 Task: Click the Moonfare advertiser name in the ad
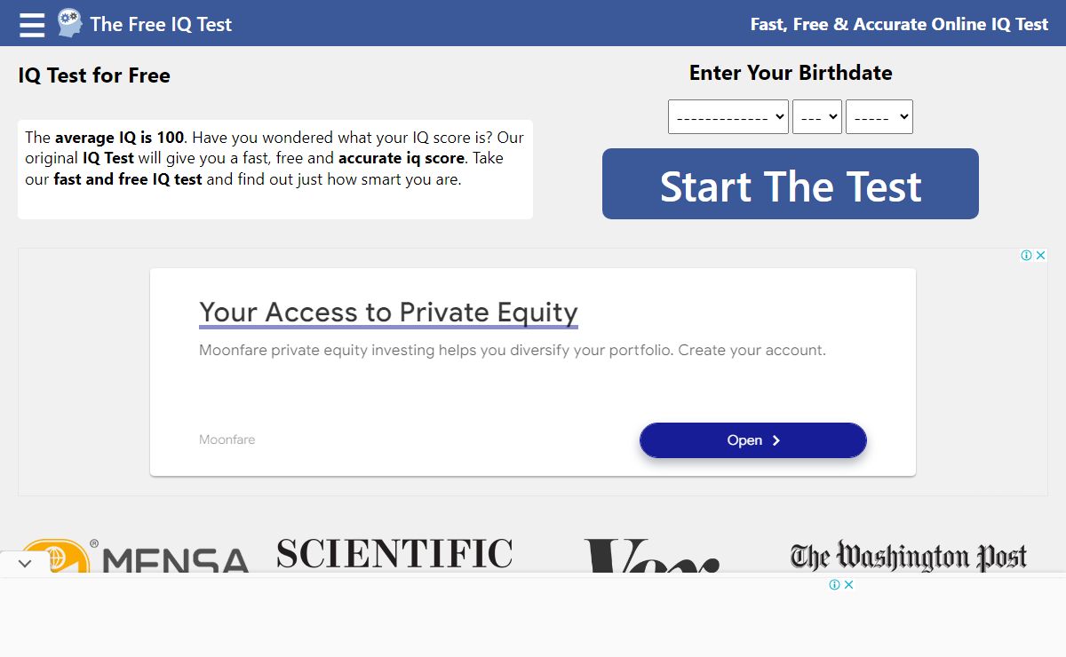[x=227, y=439]
